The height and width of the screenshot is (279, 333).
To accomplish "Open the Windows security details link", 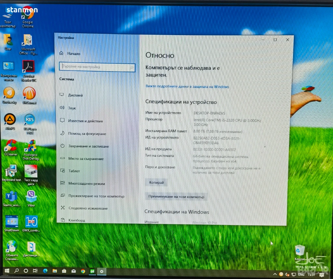I will 187,87.
